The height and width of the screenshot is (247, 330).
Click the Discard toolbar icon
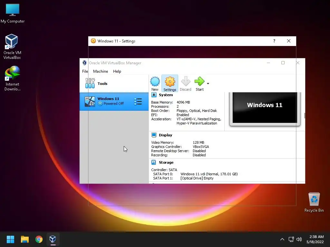185,84
